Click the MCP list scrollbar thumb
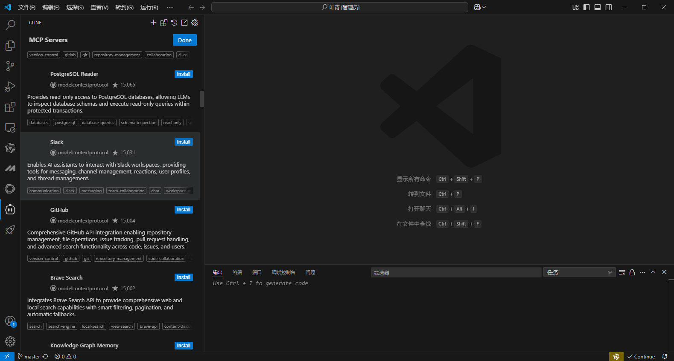 point(202,99)
